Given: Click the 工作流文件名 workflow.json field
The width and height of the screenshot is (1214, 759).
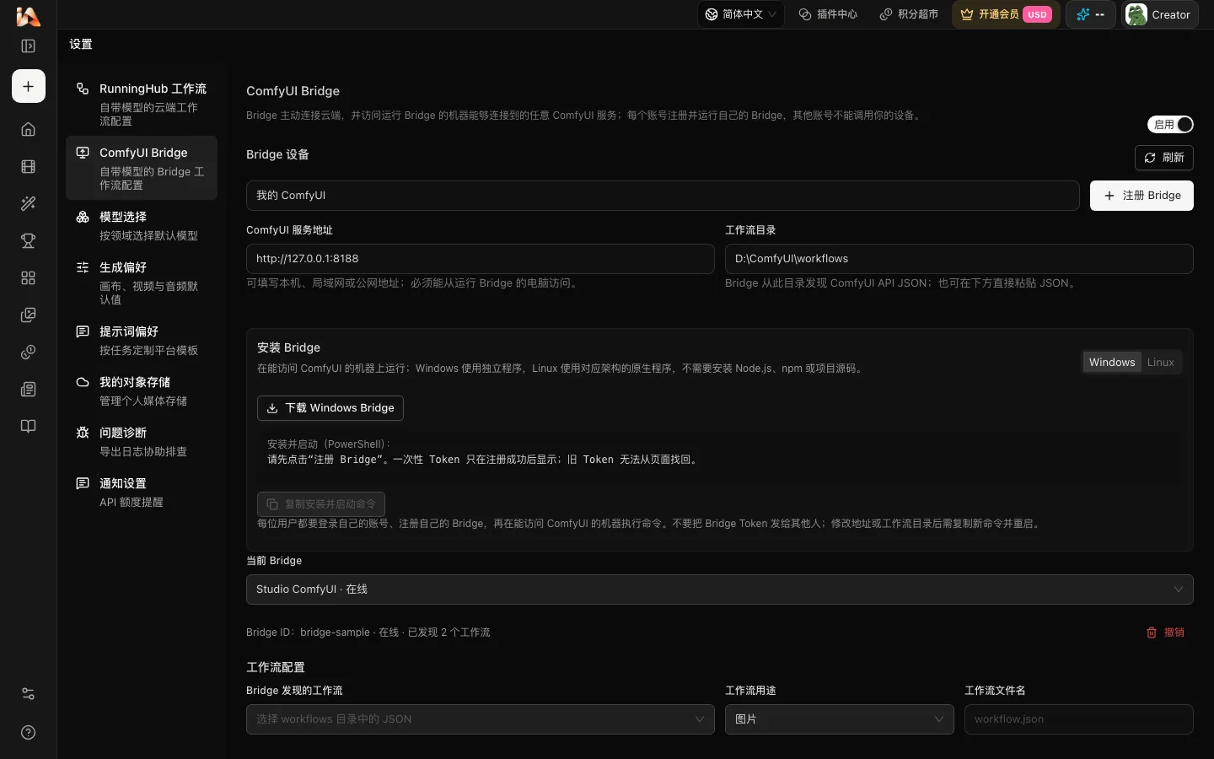Looking at the screenshot, I should (1078, 719).
